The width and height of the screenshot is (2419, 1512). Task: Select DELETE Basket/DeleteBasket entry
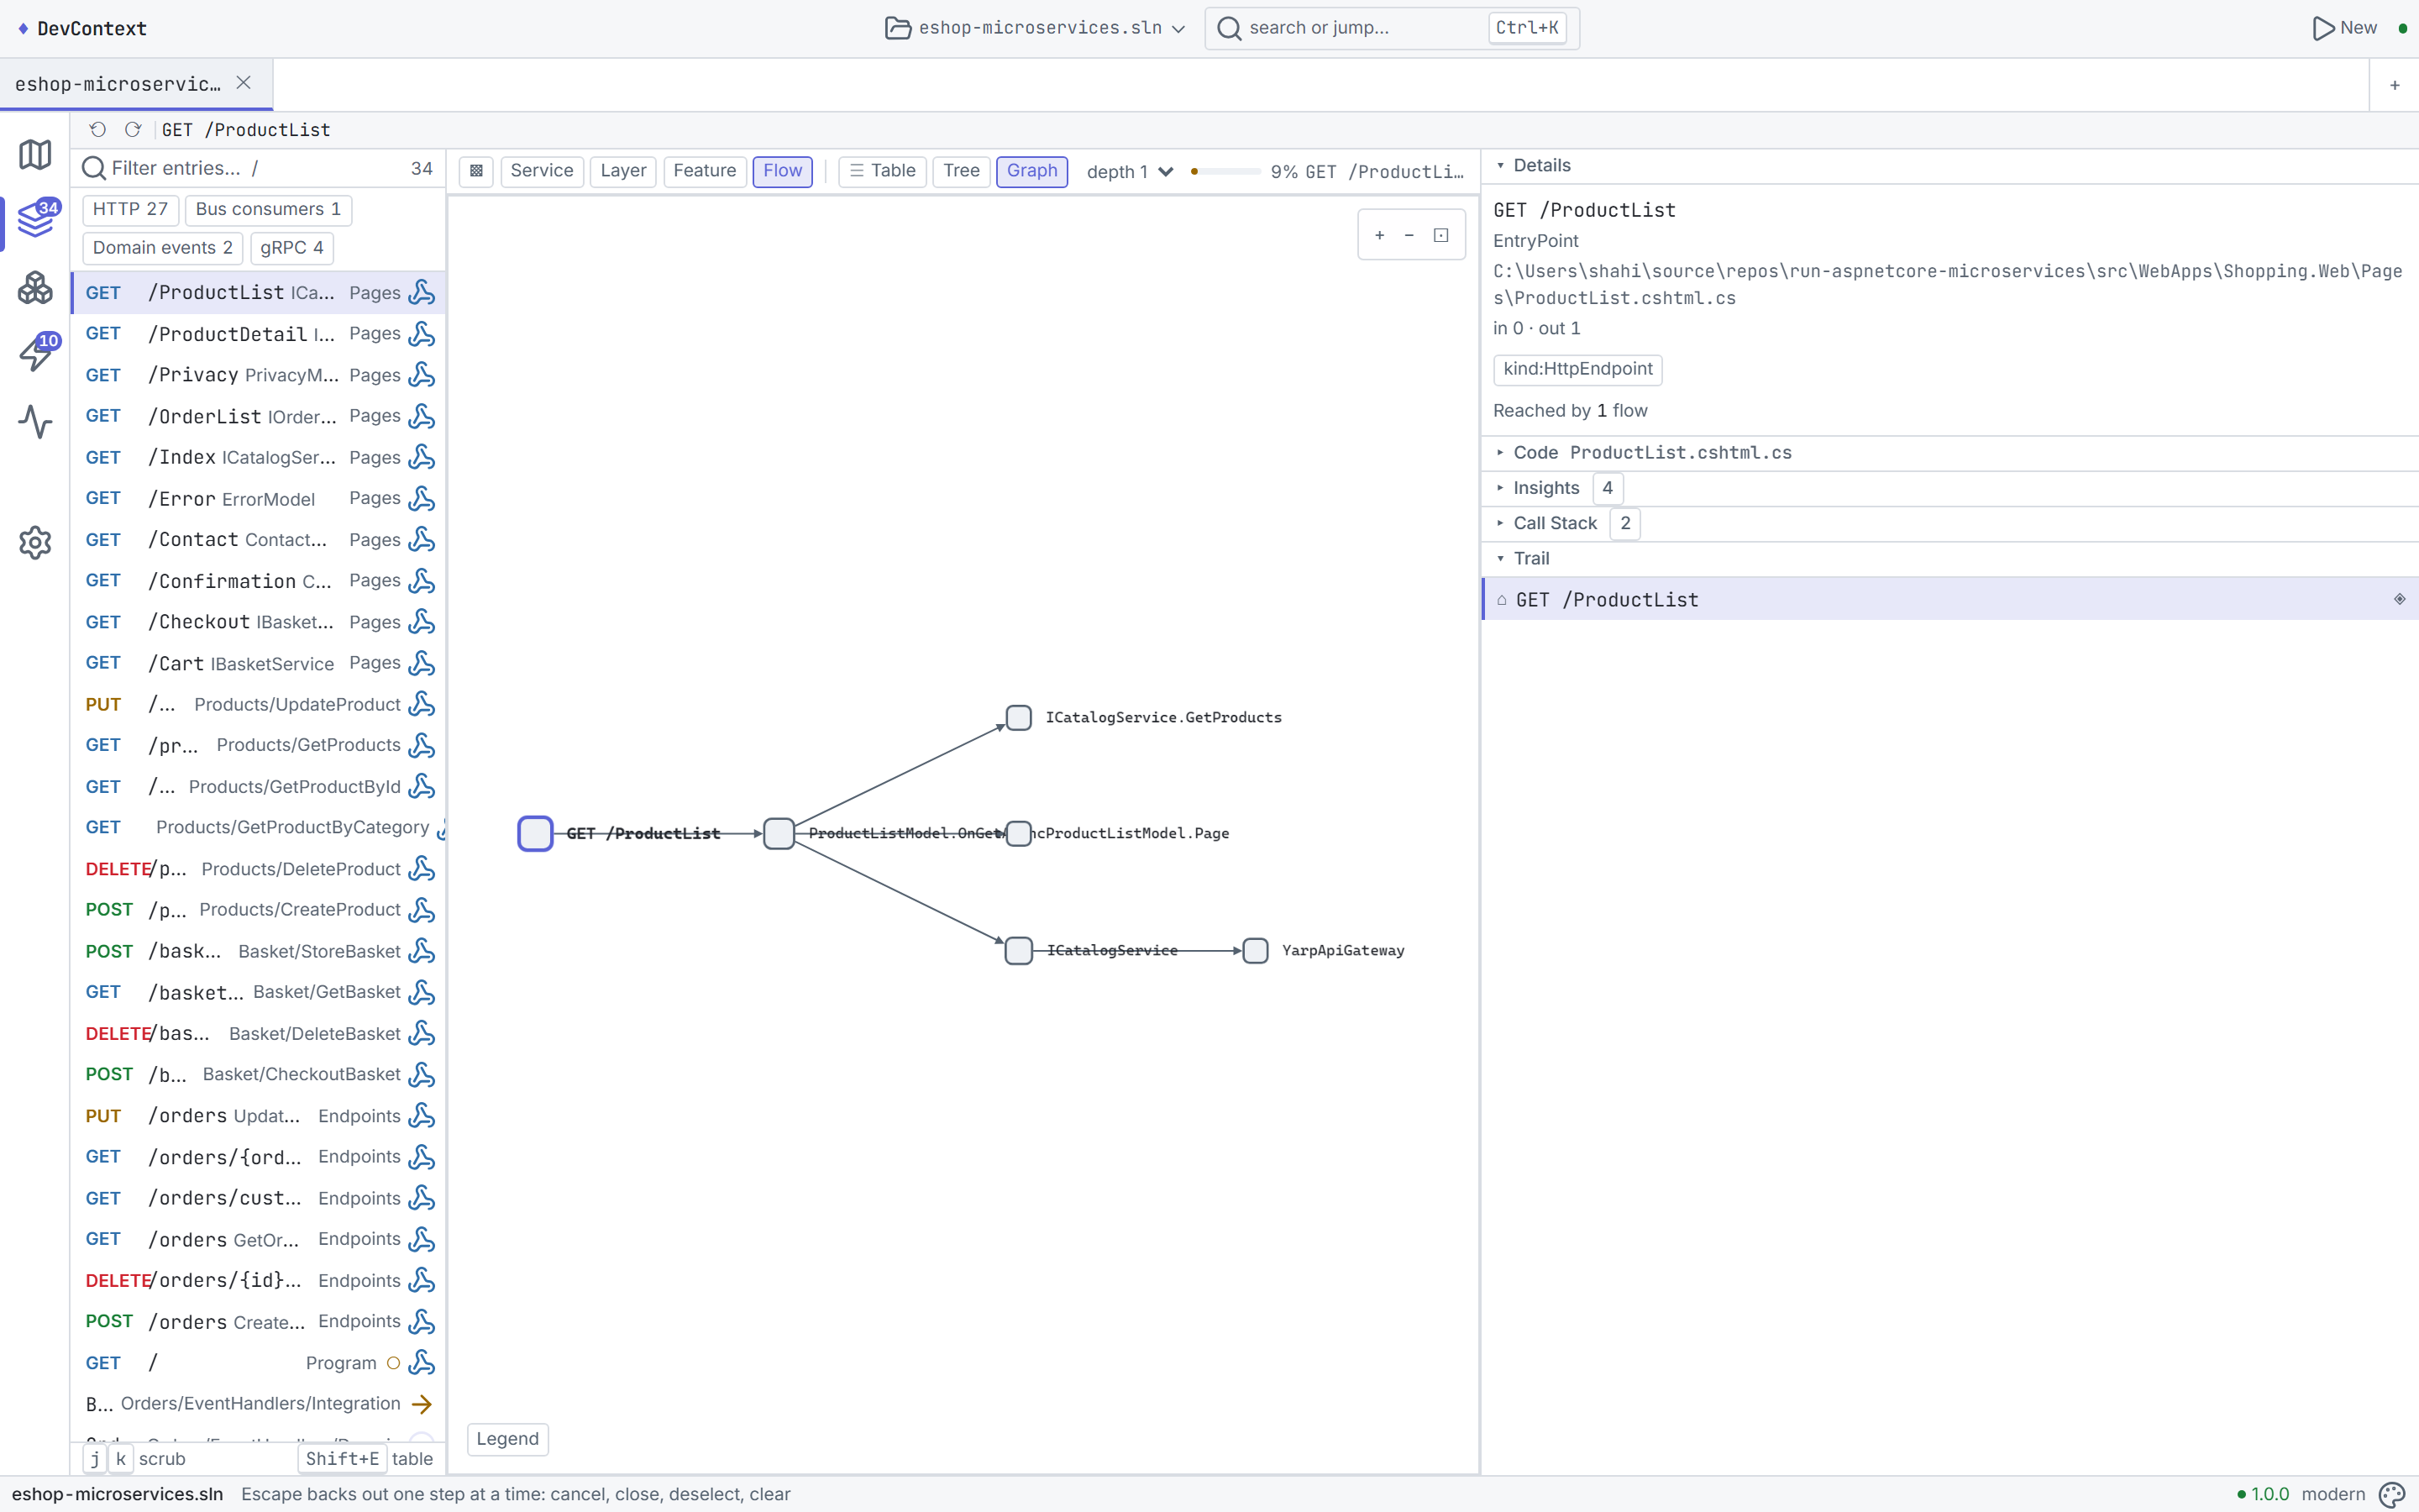tap(259, 1034)
